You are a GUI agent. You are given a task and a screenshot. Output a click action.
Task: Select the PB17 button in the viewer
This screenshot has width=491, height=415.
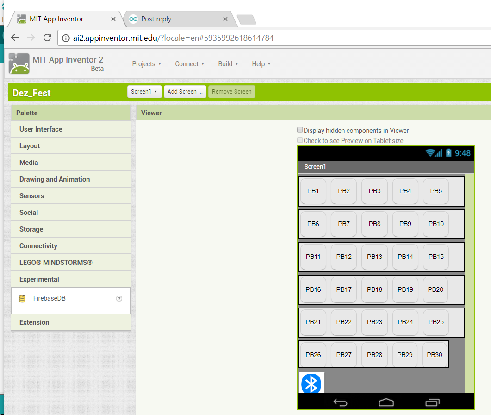[344, 289]
